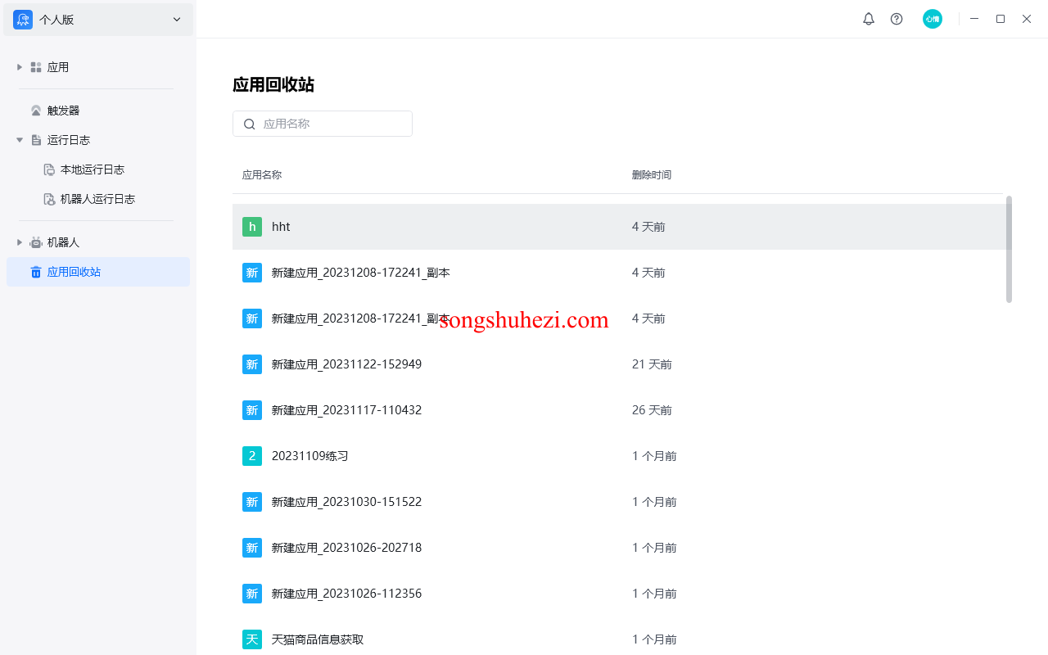Minimize the application window
1048x655 pixels.
(974, 19)
